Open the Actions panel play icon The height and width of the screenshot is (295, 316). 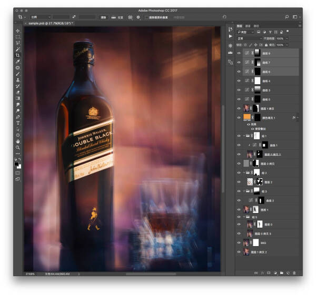coord(230,36)
